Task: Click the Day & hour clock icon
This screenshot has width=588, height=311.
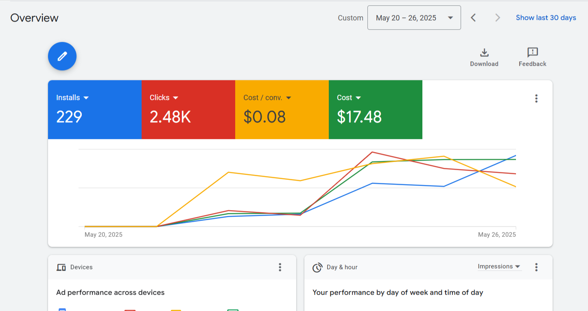Action: point(317,268)
